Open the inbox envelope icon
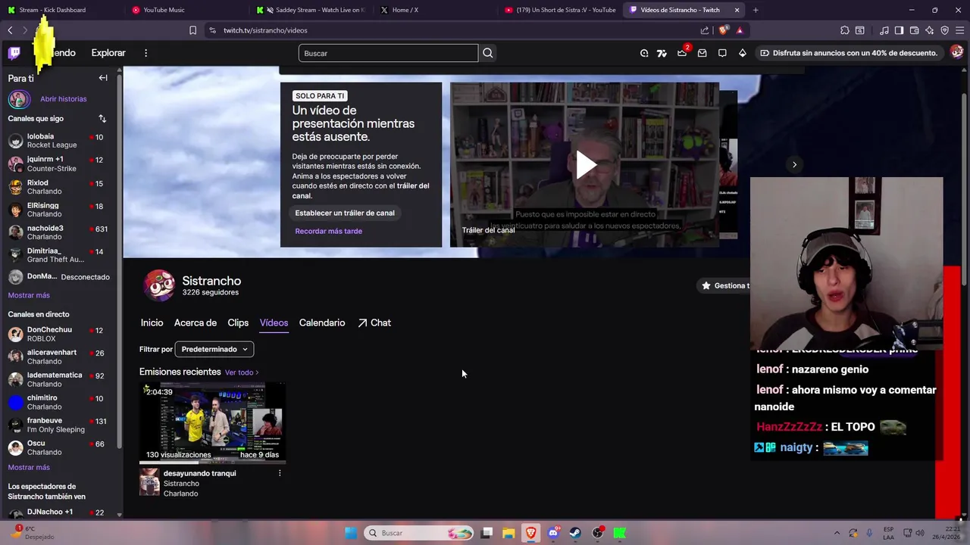Screen dimensions: 970x545 702,53
